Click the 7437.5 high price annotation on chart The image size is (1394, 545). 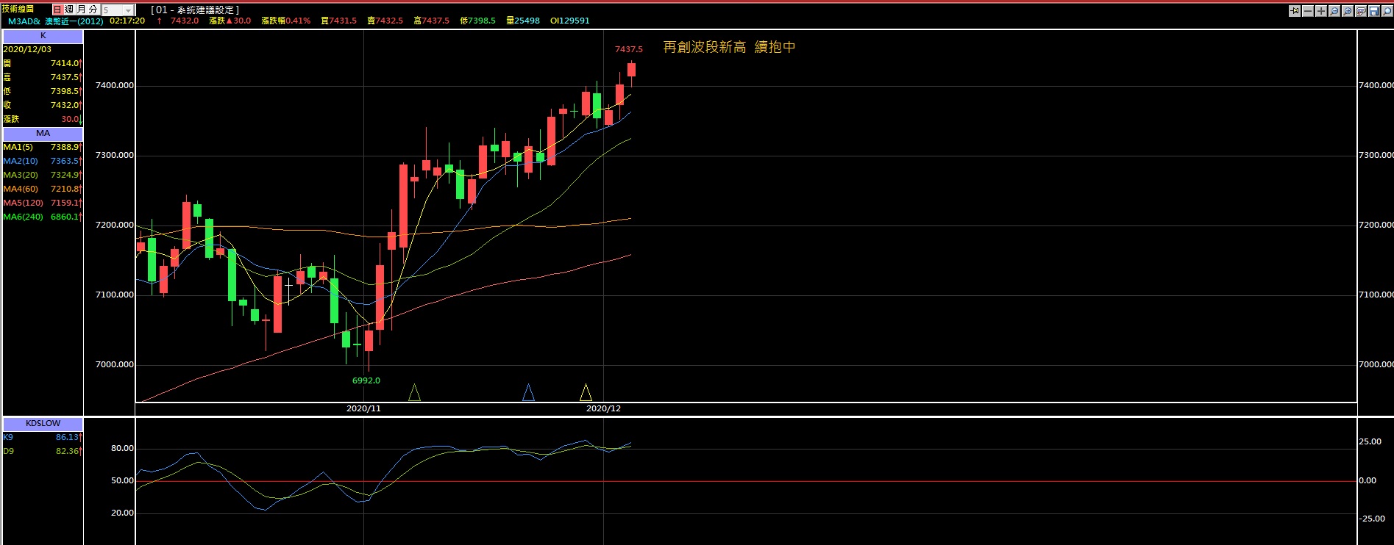tap(629, 49)
